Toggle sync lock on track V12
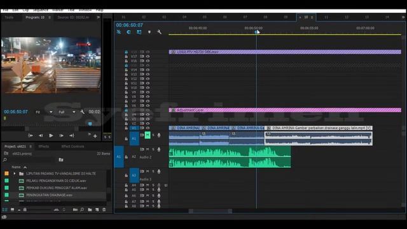Viewport: 407px width, 229px height. tap(142, 79)
